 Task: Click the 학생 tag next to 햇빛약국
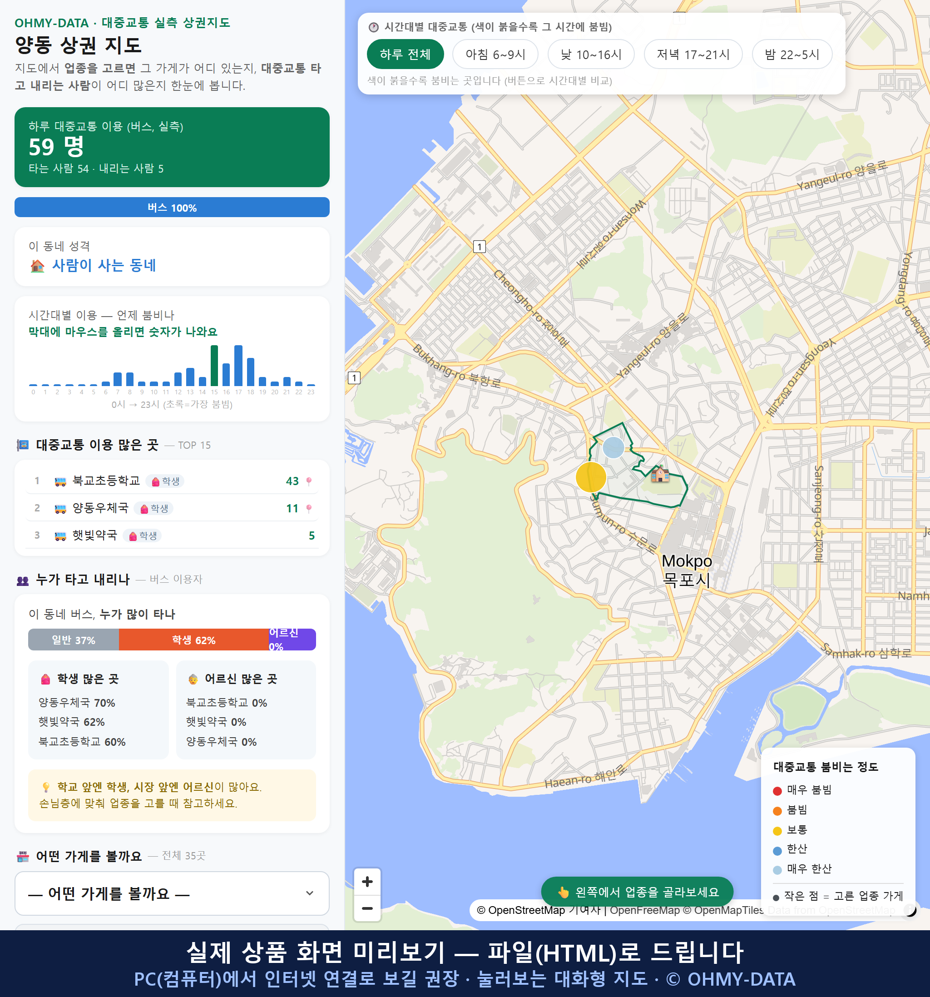(143, 536)
